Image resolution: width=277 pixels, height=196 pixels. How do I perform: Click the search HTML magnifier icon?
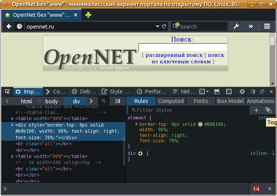104,101
